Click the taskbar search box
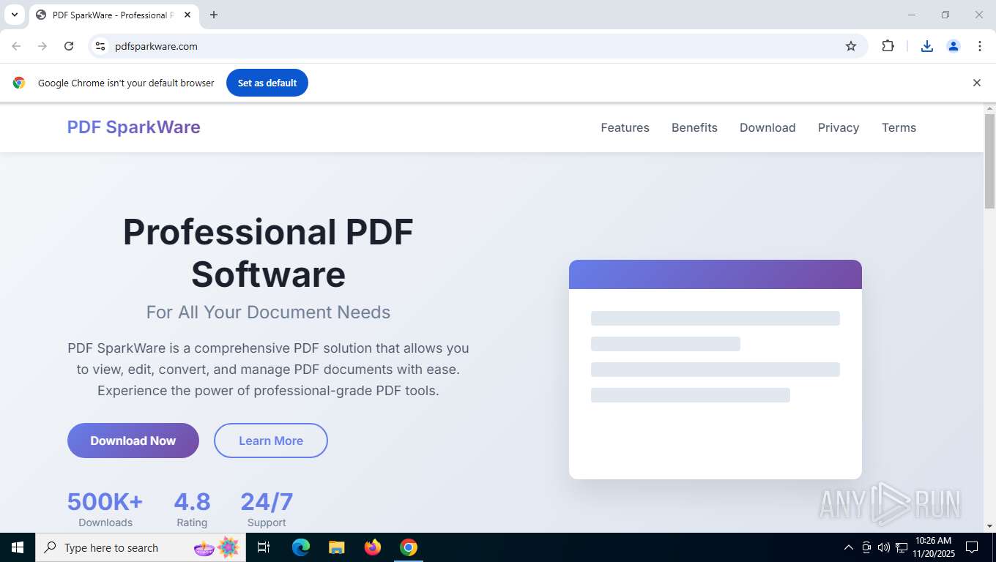Viewport: 996px width, 562px height. tap(141, 547)
